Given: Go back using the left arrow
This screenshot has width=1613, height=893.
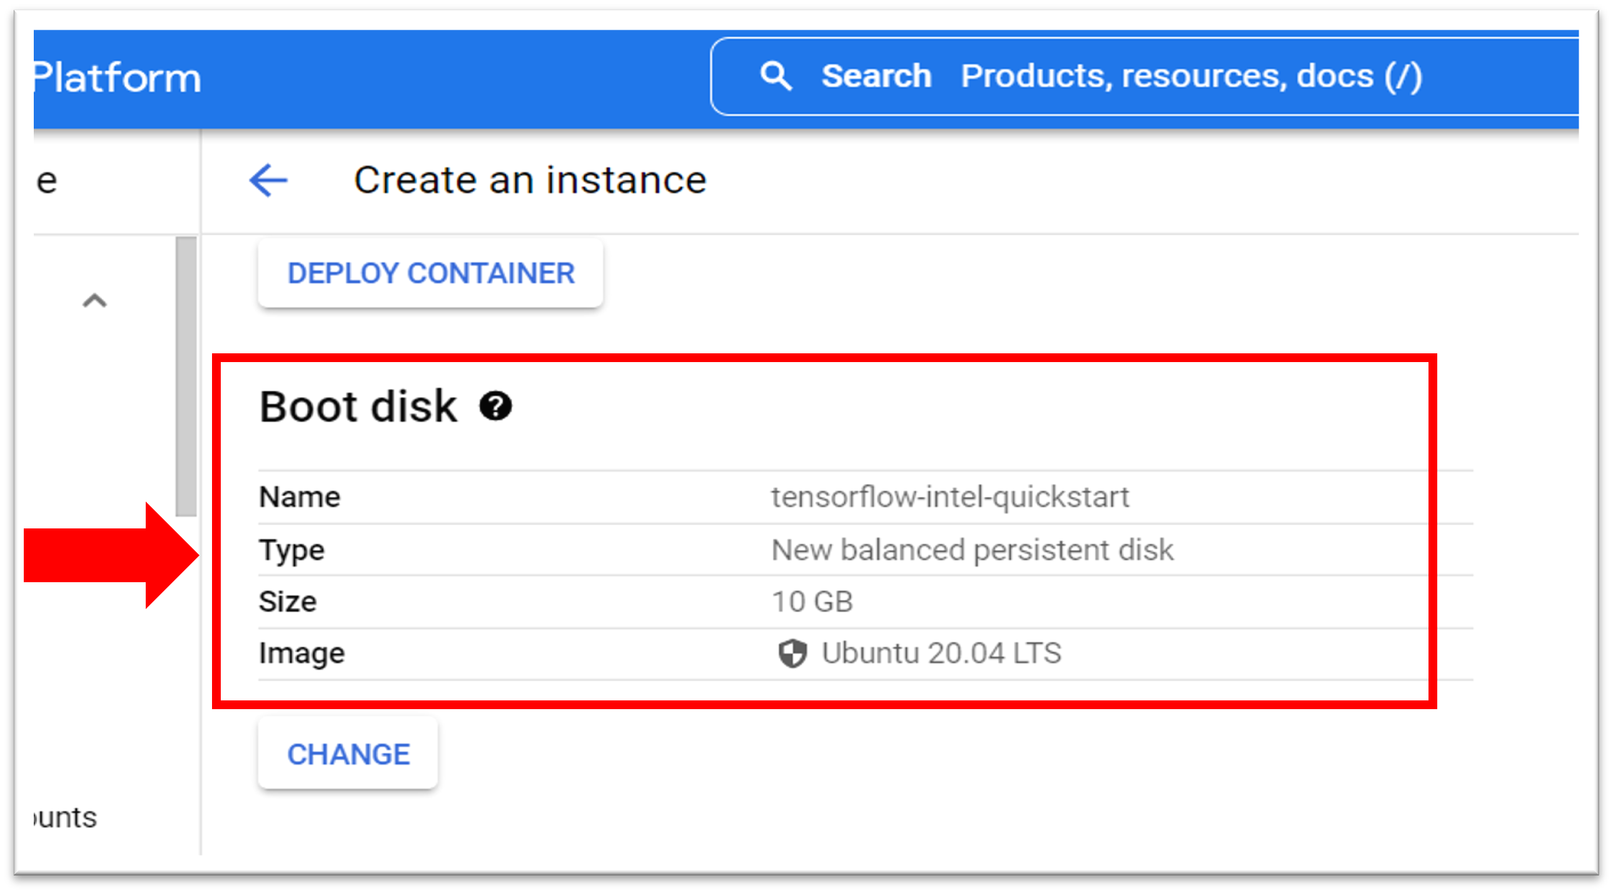Looking at the screenshot, I should point(268,180).
